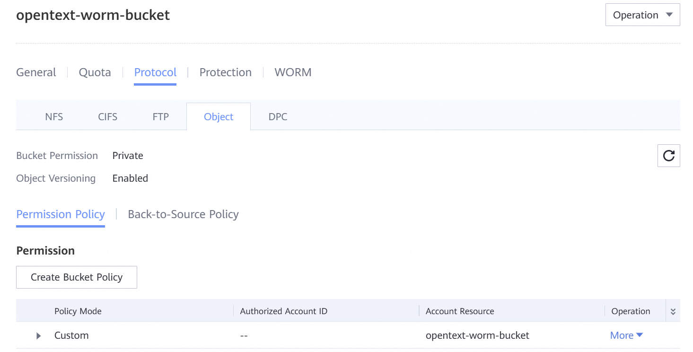
Task: Click the Create Bucket Policy button
Action: (77, 277)
